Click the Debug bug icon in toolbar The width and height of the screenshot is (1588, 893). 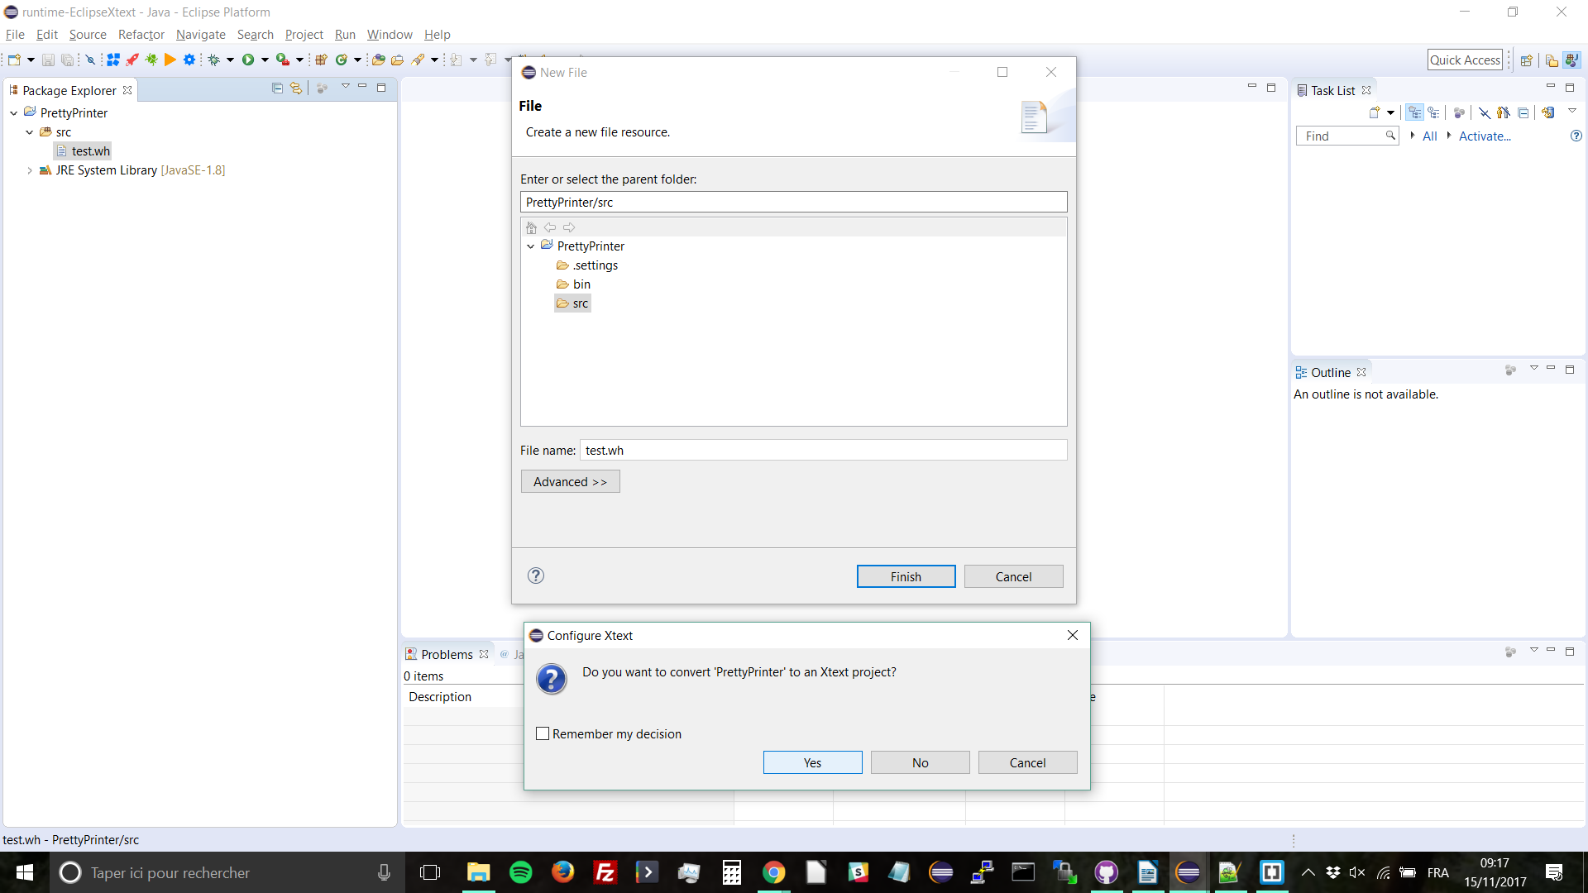pyautogui.click(x=213, y=60)
